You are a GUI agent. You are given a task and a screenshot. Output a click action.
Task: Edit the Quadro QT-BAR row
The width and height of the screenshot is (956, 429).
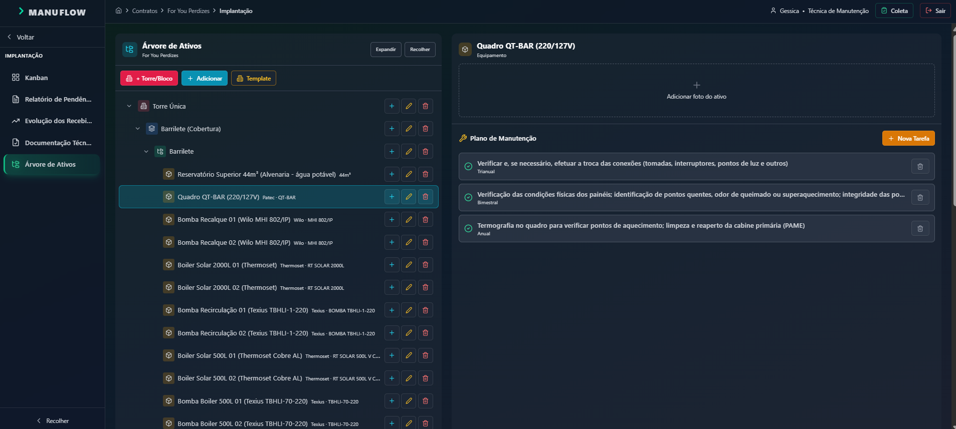pyautogui.click(x=409, y=197)
